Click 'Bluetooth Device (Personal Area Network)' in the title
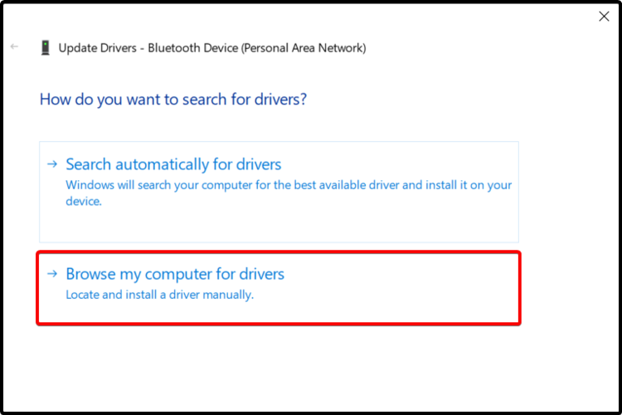 pyautogui.click(x=257, y=48)
